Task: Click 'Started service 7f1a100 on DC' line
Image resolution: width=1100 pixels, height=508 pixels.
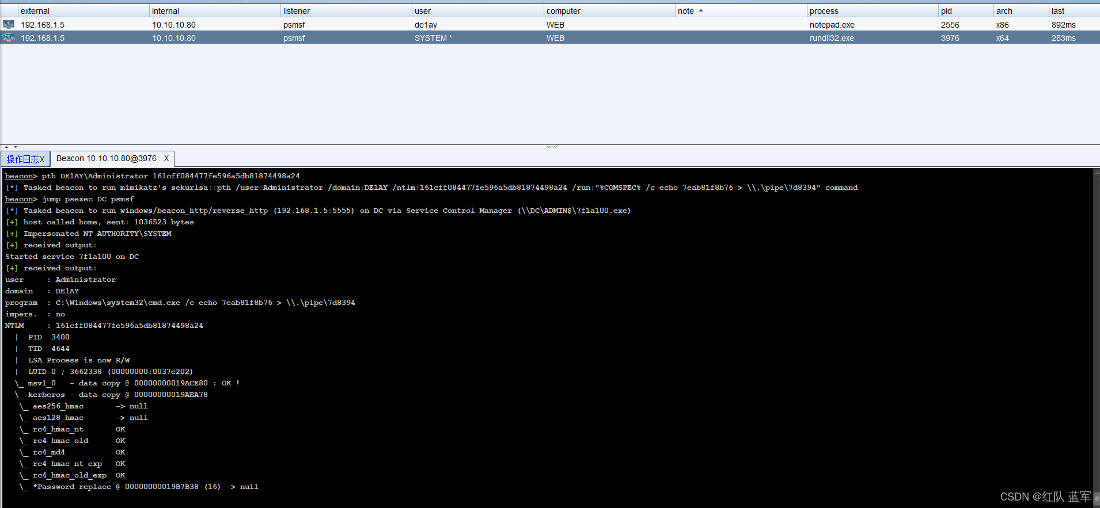Action: 72,257
